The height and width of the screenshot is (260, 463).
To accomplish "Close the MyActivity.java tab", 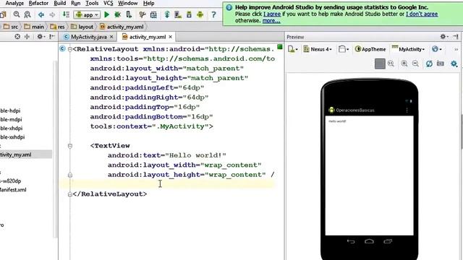I will (111, 37).
